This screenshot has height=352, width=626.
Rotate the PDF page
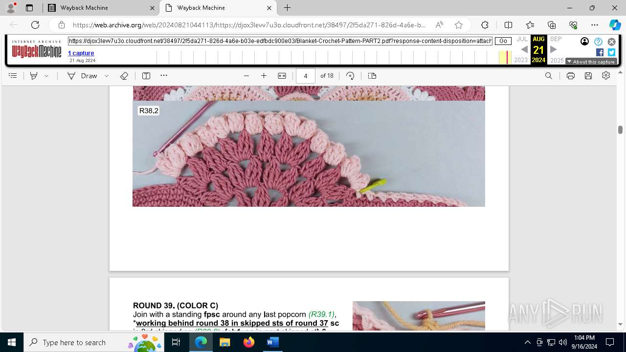(350, 76)
